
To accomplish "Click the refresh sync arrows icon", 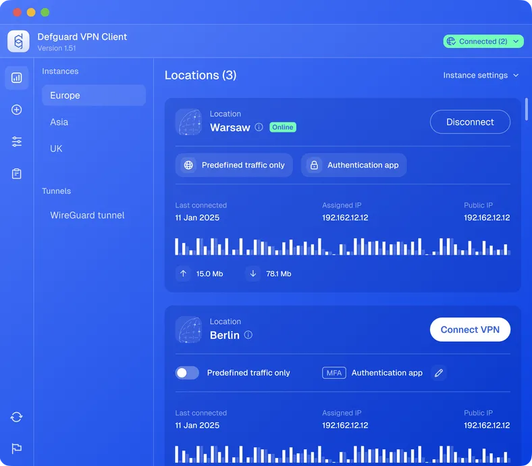I will pyautogui.click(x=17, y=417).
